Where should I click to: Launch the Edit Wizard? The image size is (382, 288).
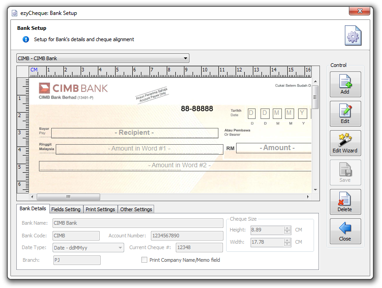[x=345, y=143]
